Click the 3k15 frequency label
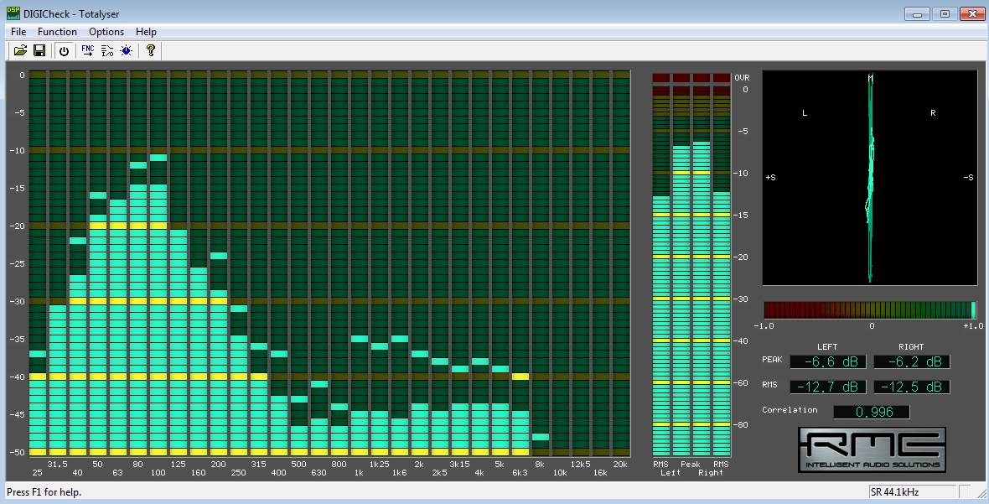Viewport: 989px width, 504px height. point(459,465)
